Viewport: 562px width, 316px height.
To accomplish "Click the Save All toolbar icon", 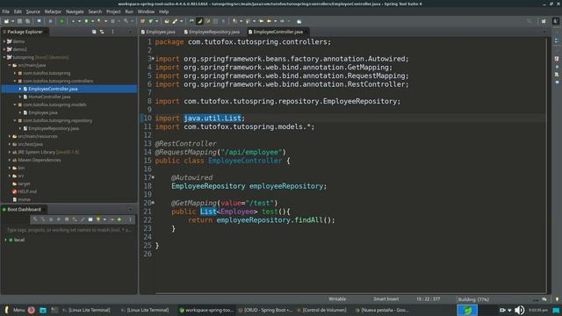I will [x=27, y=21].
